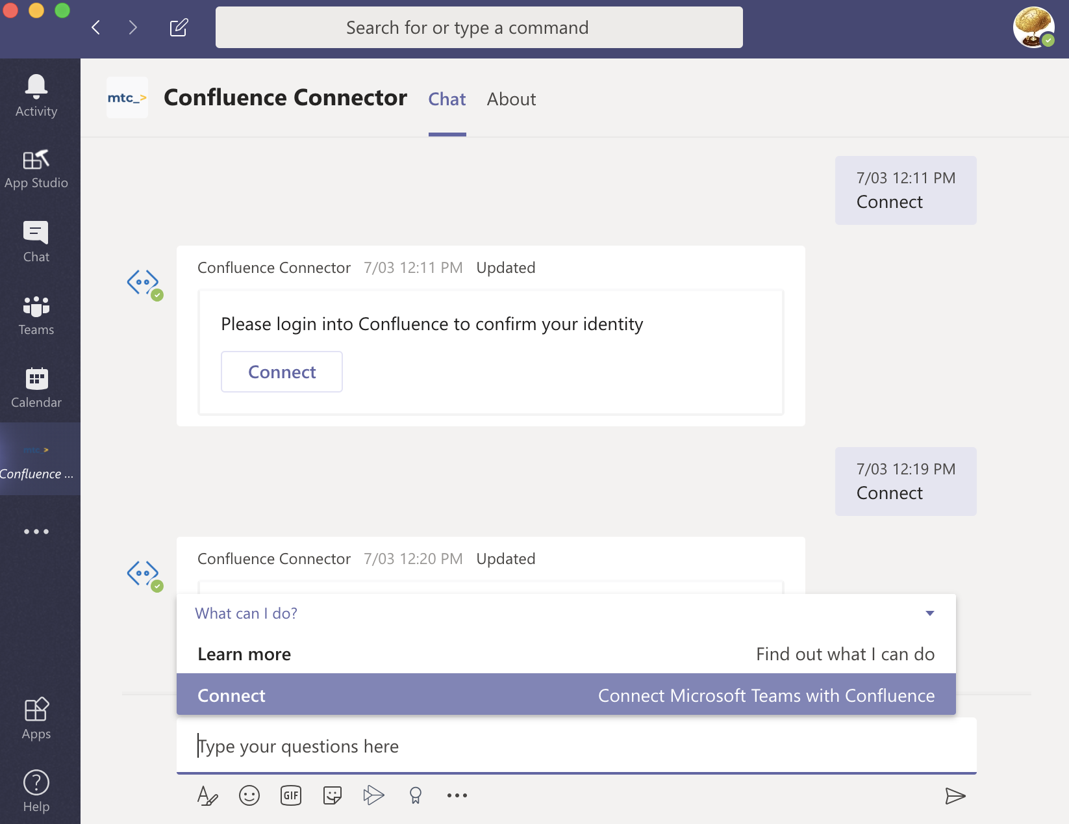Choose the Learn more command suggestion
Screen dimensions: 1069x824
click(x=565, y=654)
